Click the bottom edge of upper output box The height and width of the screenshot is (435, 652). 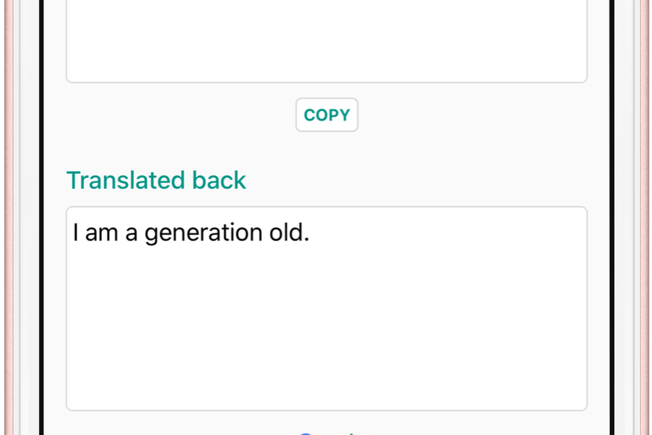point(326,81)
